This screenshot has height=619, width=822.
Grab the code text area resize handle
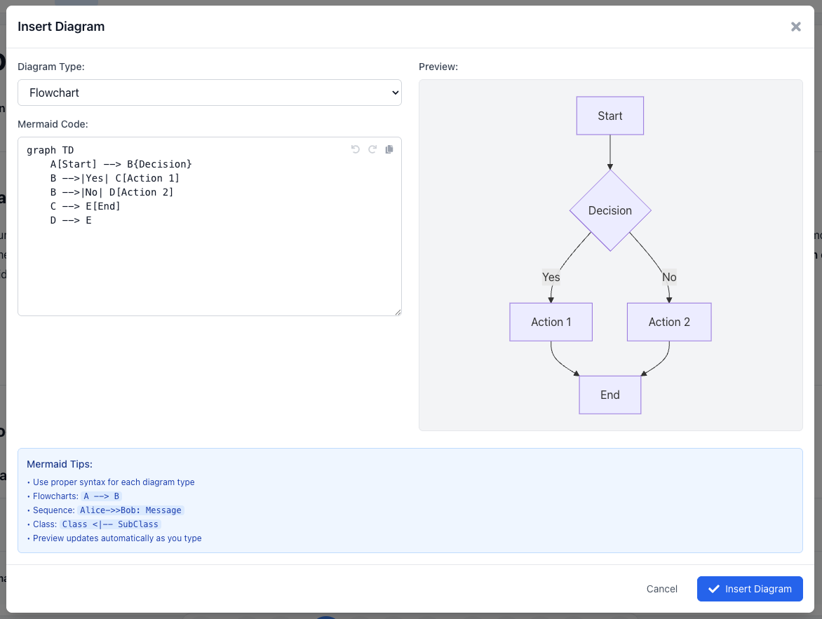tap(398, 312)
